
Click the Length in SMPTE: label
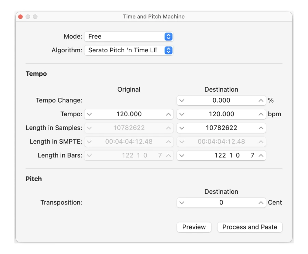(56, 142)
